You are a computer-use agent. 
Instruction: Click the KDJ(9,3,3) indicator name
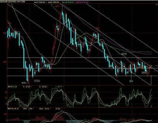[12, 87]
